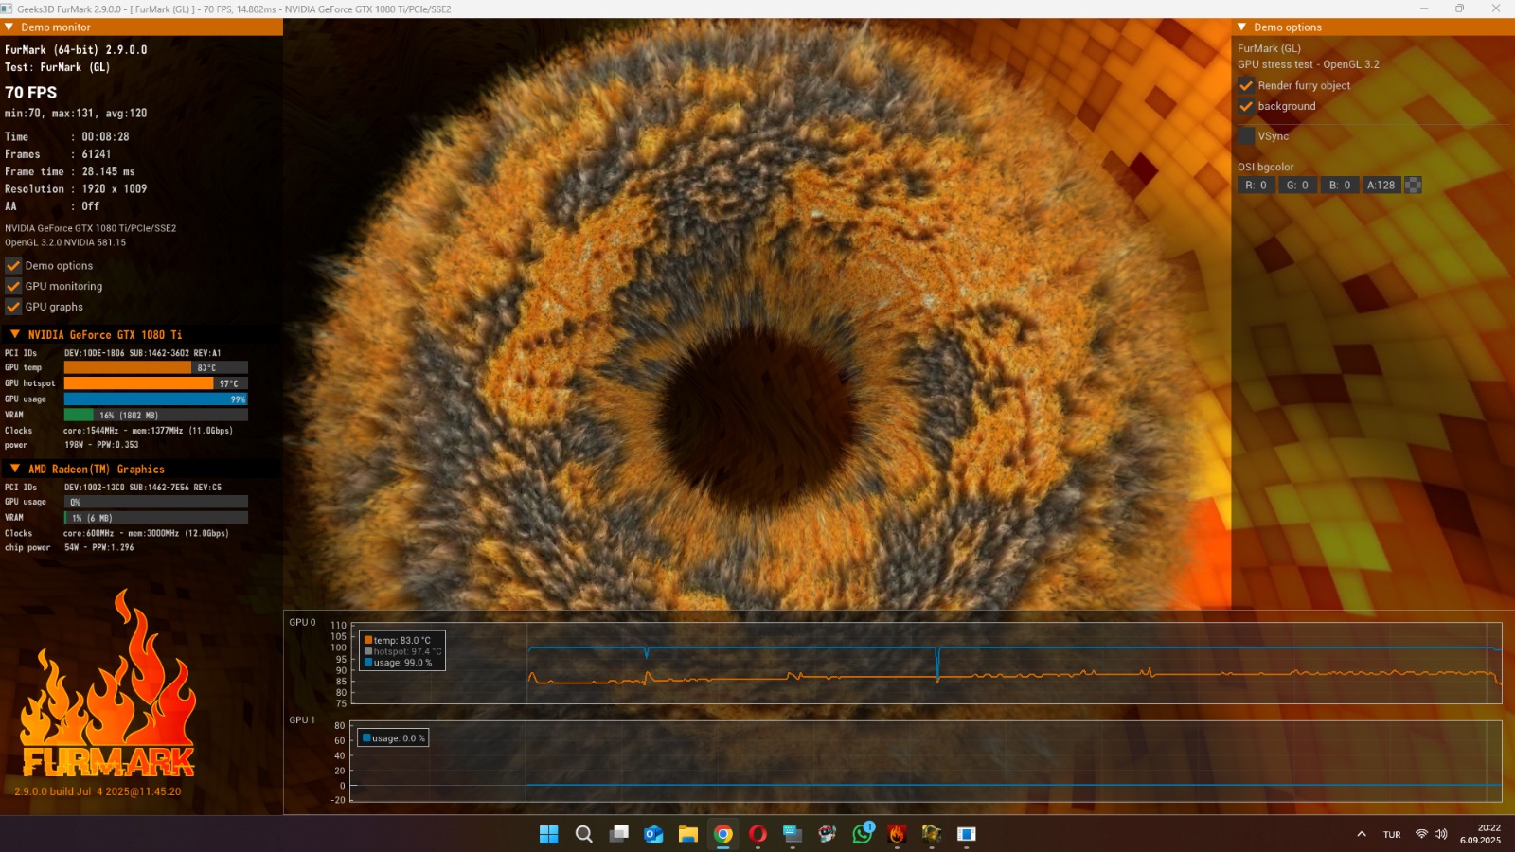Click the B: 0 color field
Viewport: 1515px width, 852px height.
point(1340,186)
